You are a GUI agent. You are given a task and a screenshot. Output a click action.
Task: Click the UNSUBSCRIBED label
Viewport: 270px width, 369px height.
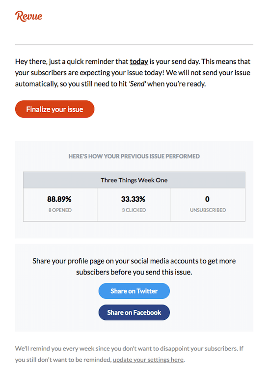pos(208,210)
